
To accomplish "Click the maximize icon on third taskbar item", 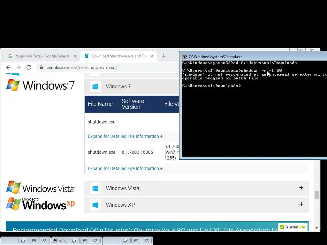I will (x=136, y=241).
